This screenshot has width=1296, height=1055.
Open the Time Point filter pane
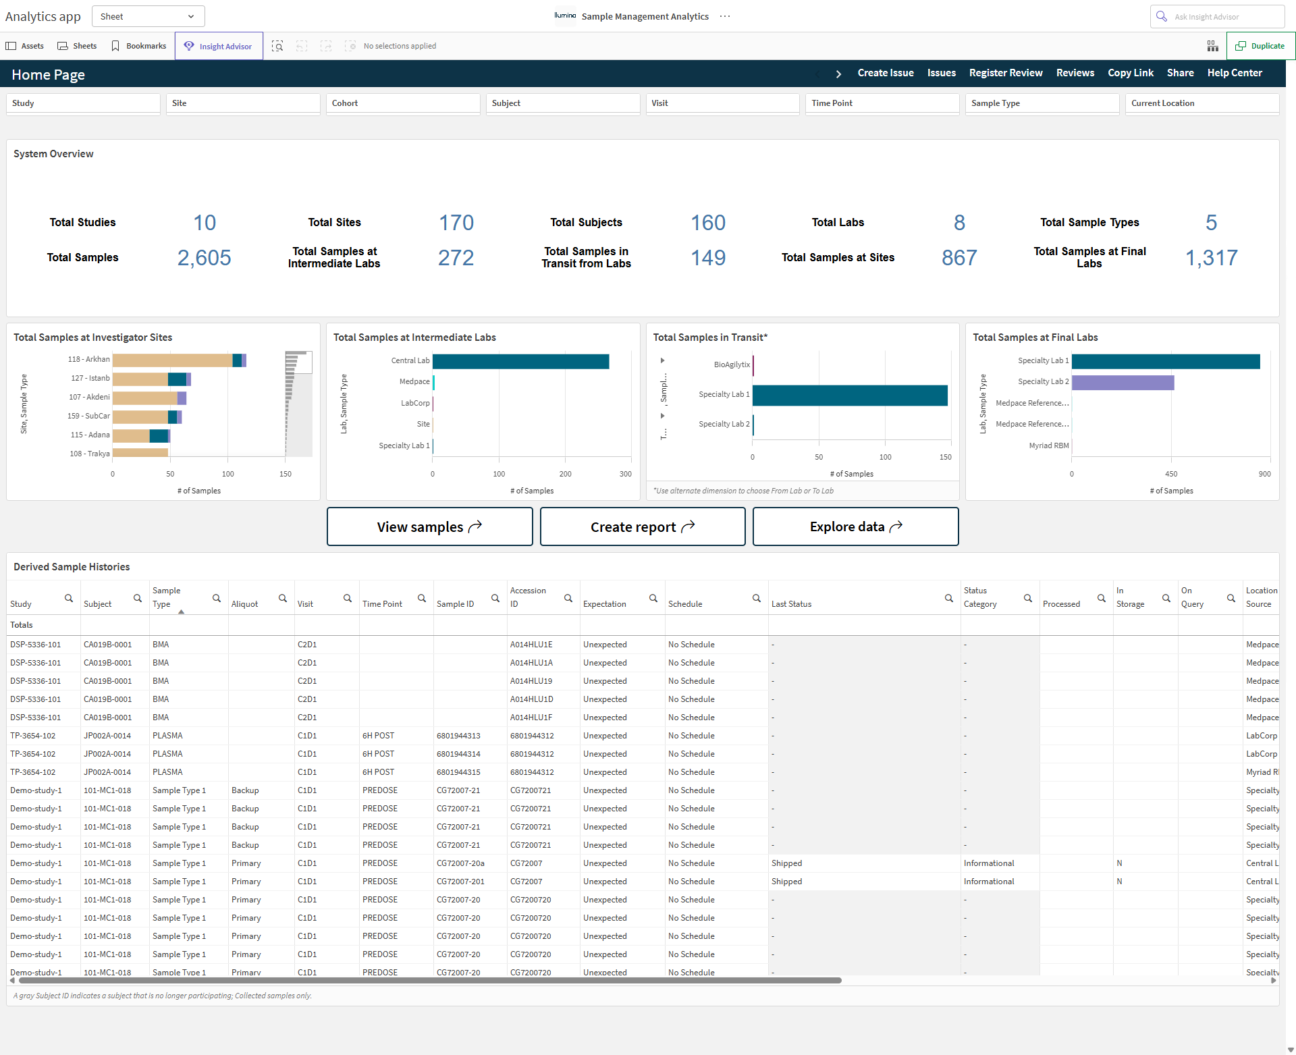click(882, 103)
